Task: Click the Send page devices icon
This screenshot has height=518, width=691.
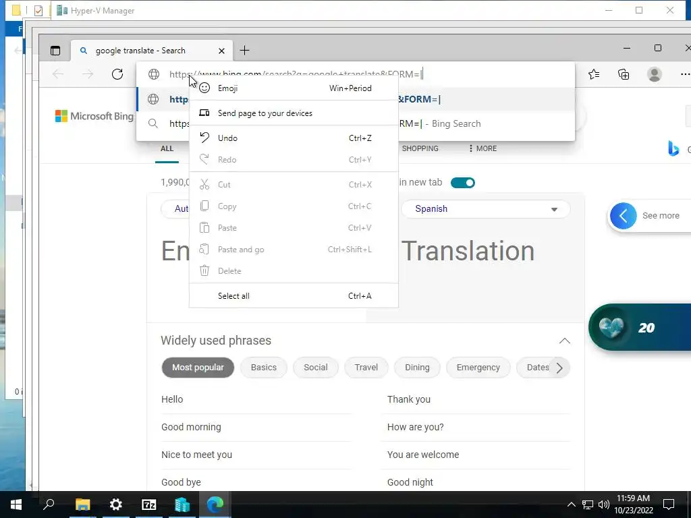Action: (x=204, y=113)
